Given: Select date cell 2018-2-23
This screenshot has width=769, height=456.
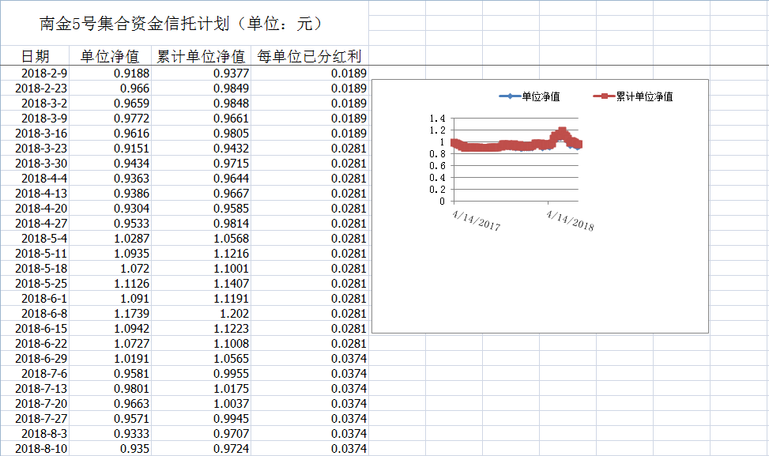Looking at the screenshot, I should pyautogui.click(x=35, y=89).
